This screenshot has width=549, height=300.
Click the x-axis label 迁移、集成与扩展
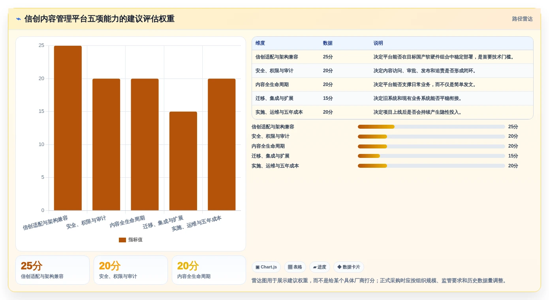click(x=163, y=222)
